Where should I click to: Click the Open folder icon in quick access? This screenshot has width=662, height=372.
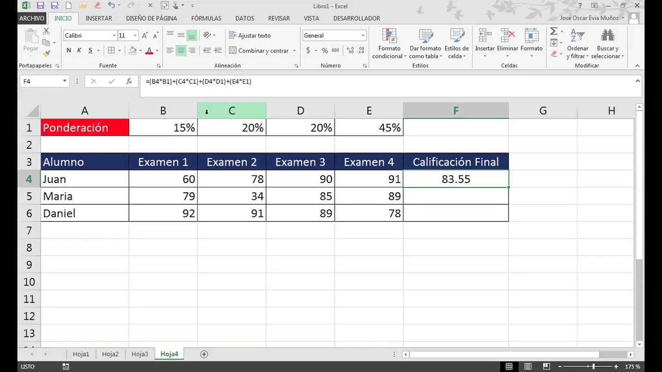coord(83,6)
